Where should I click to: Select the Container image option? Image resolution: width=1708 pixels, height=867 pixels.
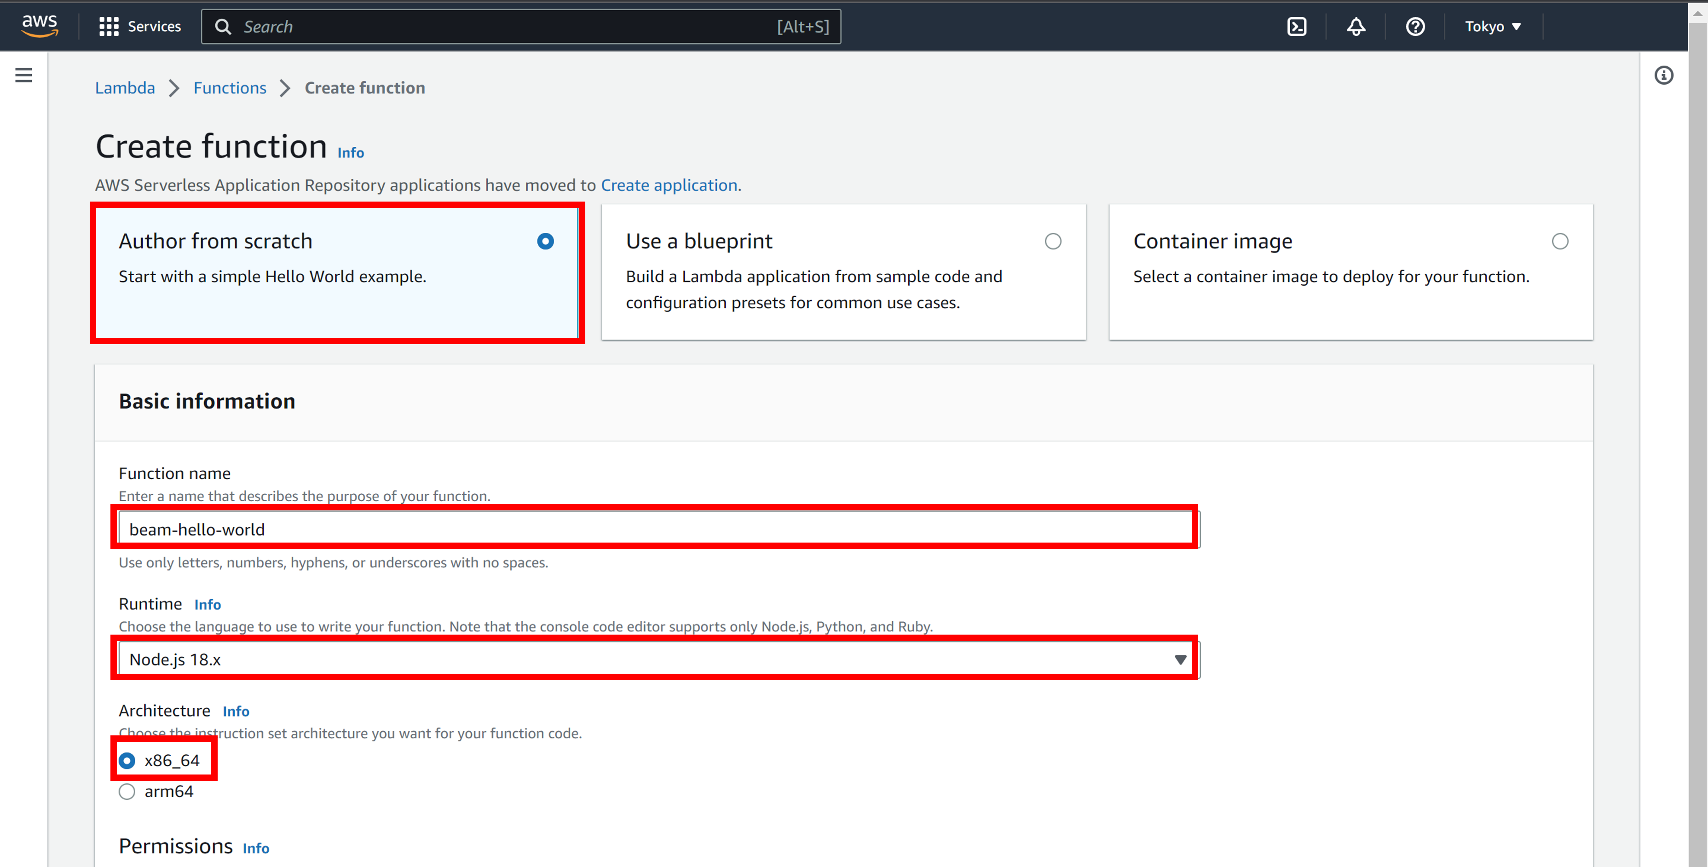tap(1559, 242)
